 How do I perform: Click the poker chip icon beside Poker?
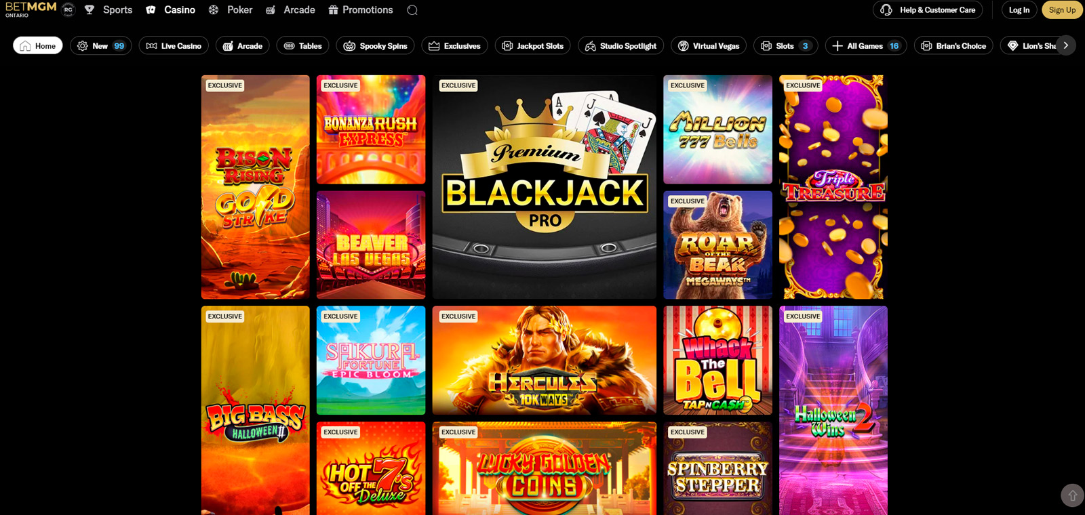coord(214,9)
